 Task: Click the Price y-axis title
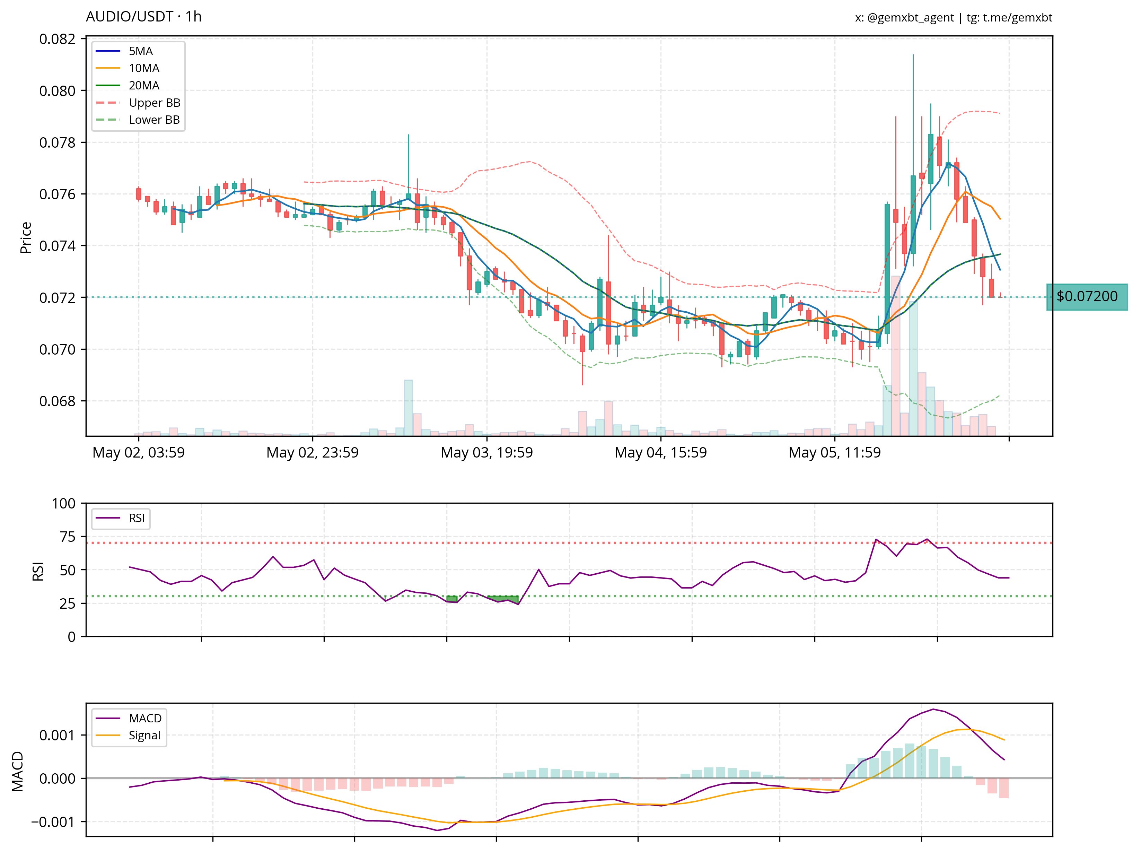click(26, 237)
